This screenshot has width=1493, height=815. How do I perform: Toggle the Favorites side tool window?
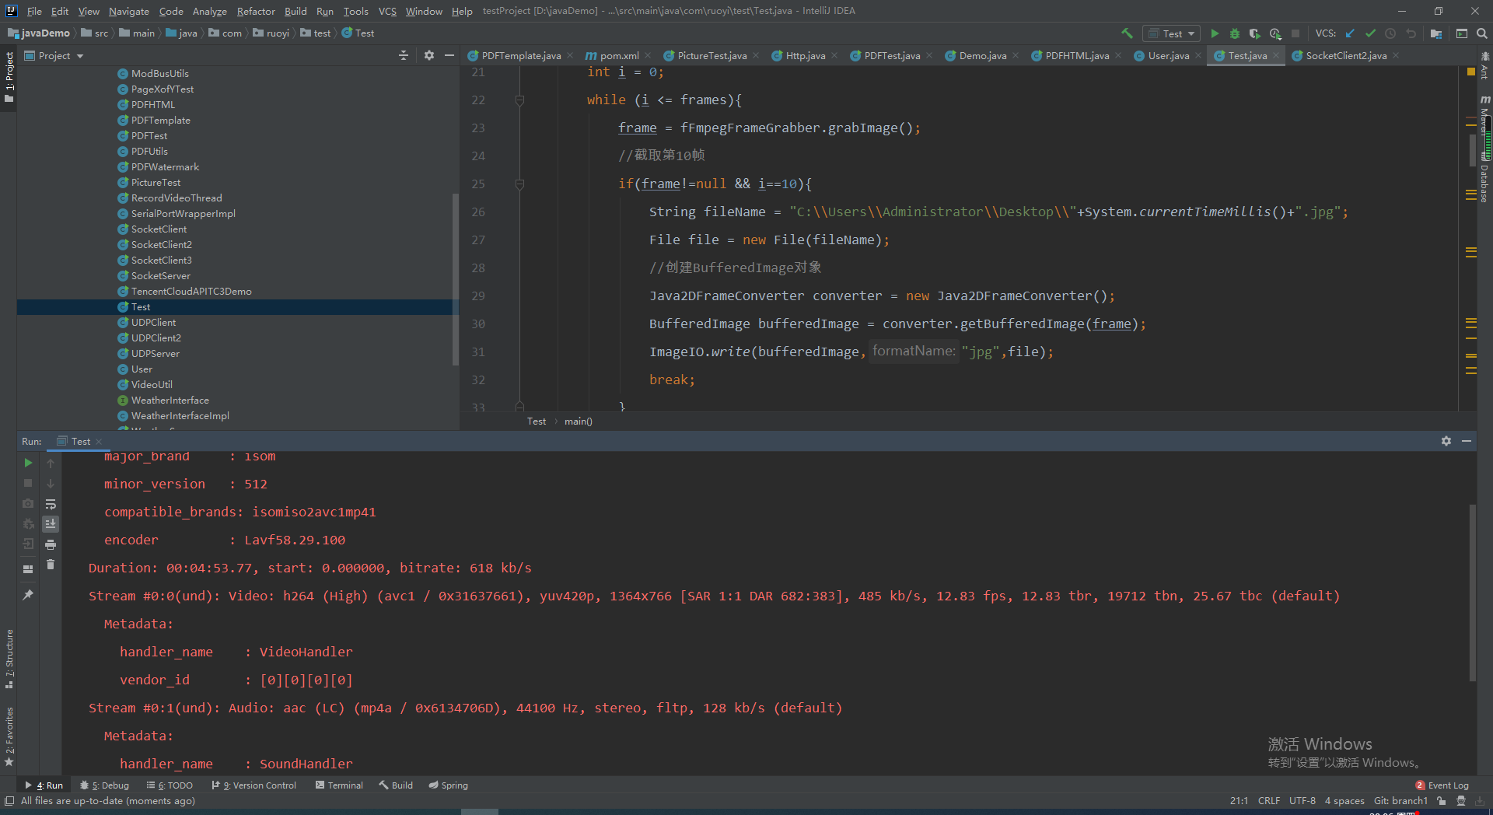pos(9,736)
